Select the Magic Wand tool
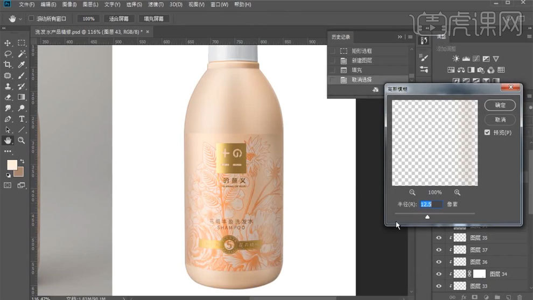 coord(22,54)
